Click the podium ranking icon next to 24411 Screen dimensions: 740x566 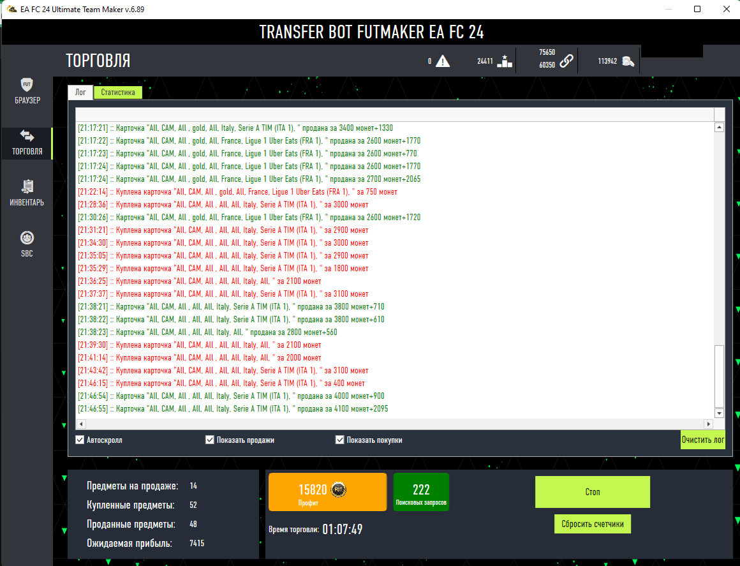(505, 61)
